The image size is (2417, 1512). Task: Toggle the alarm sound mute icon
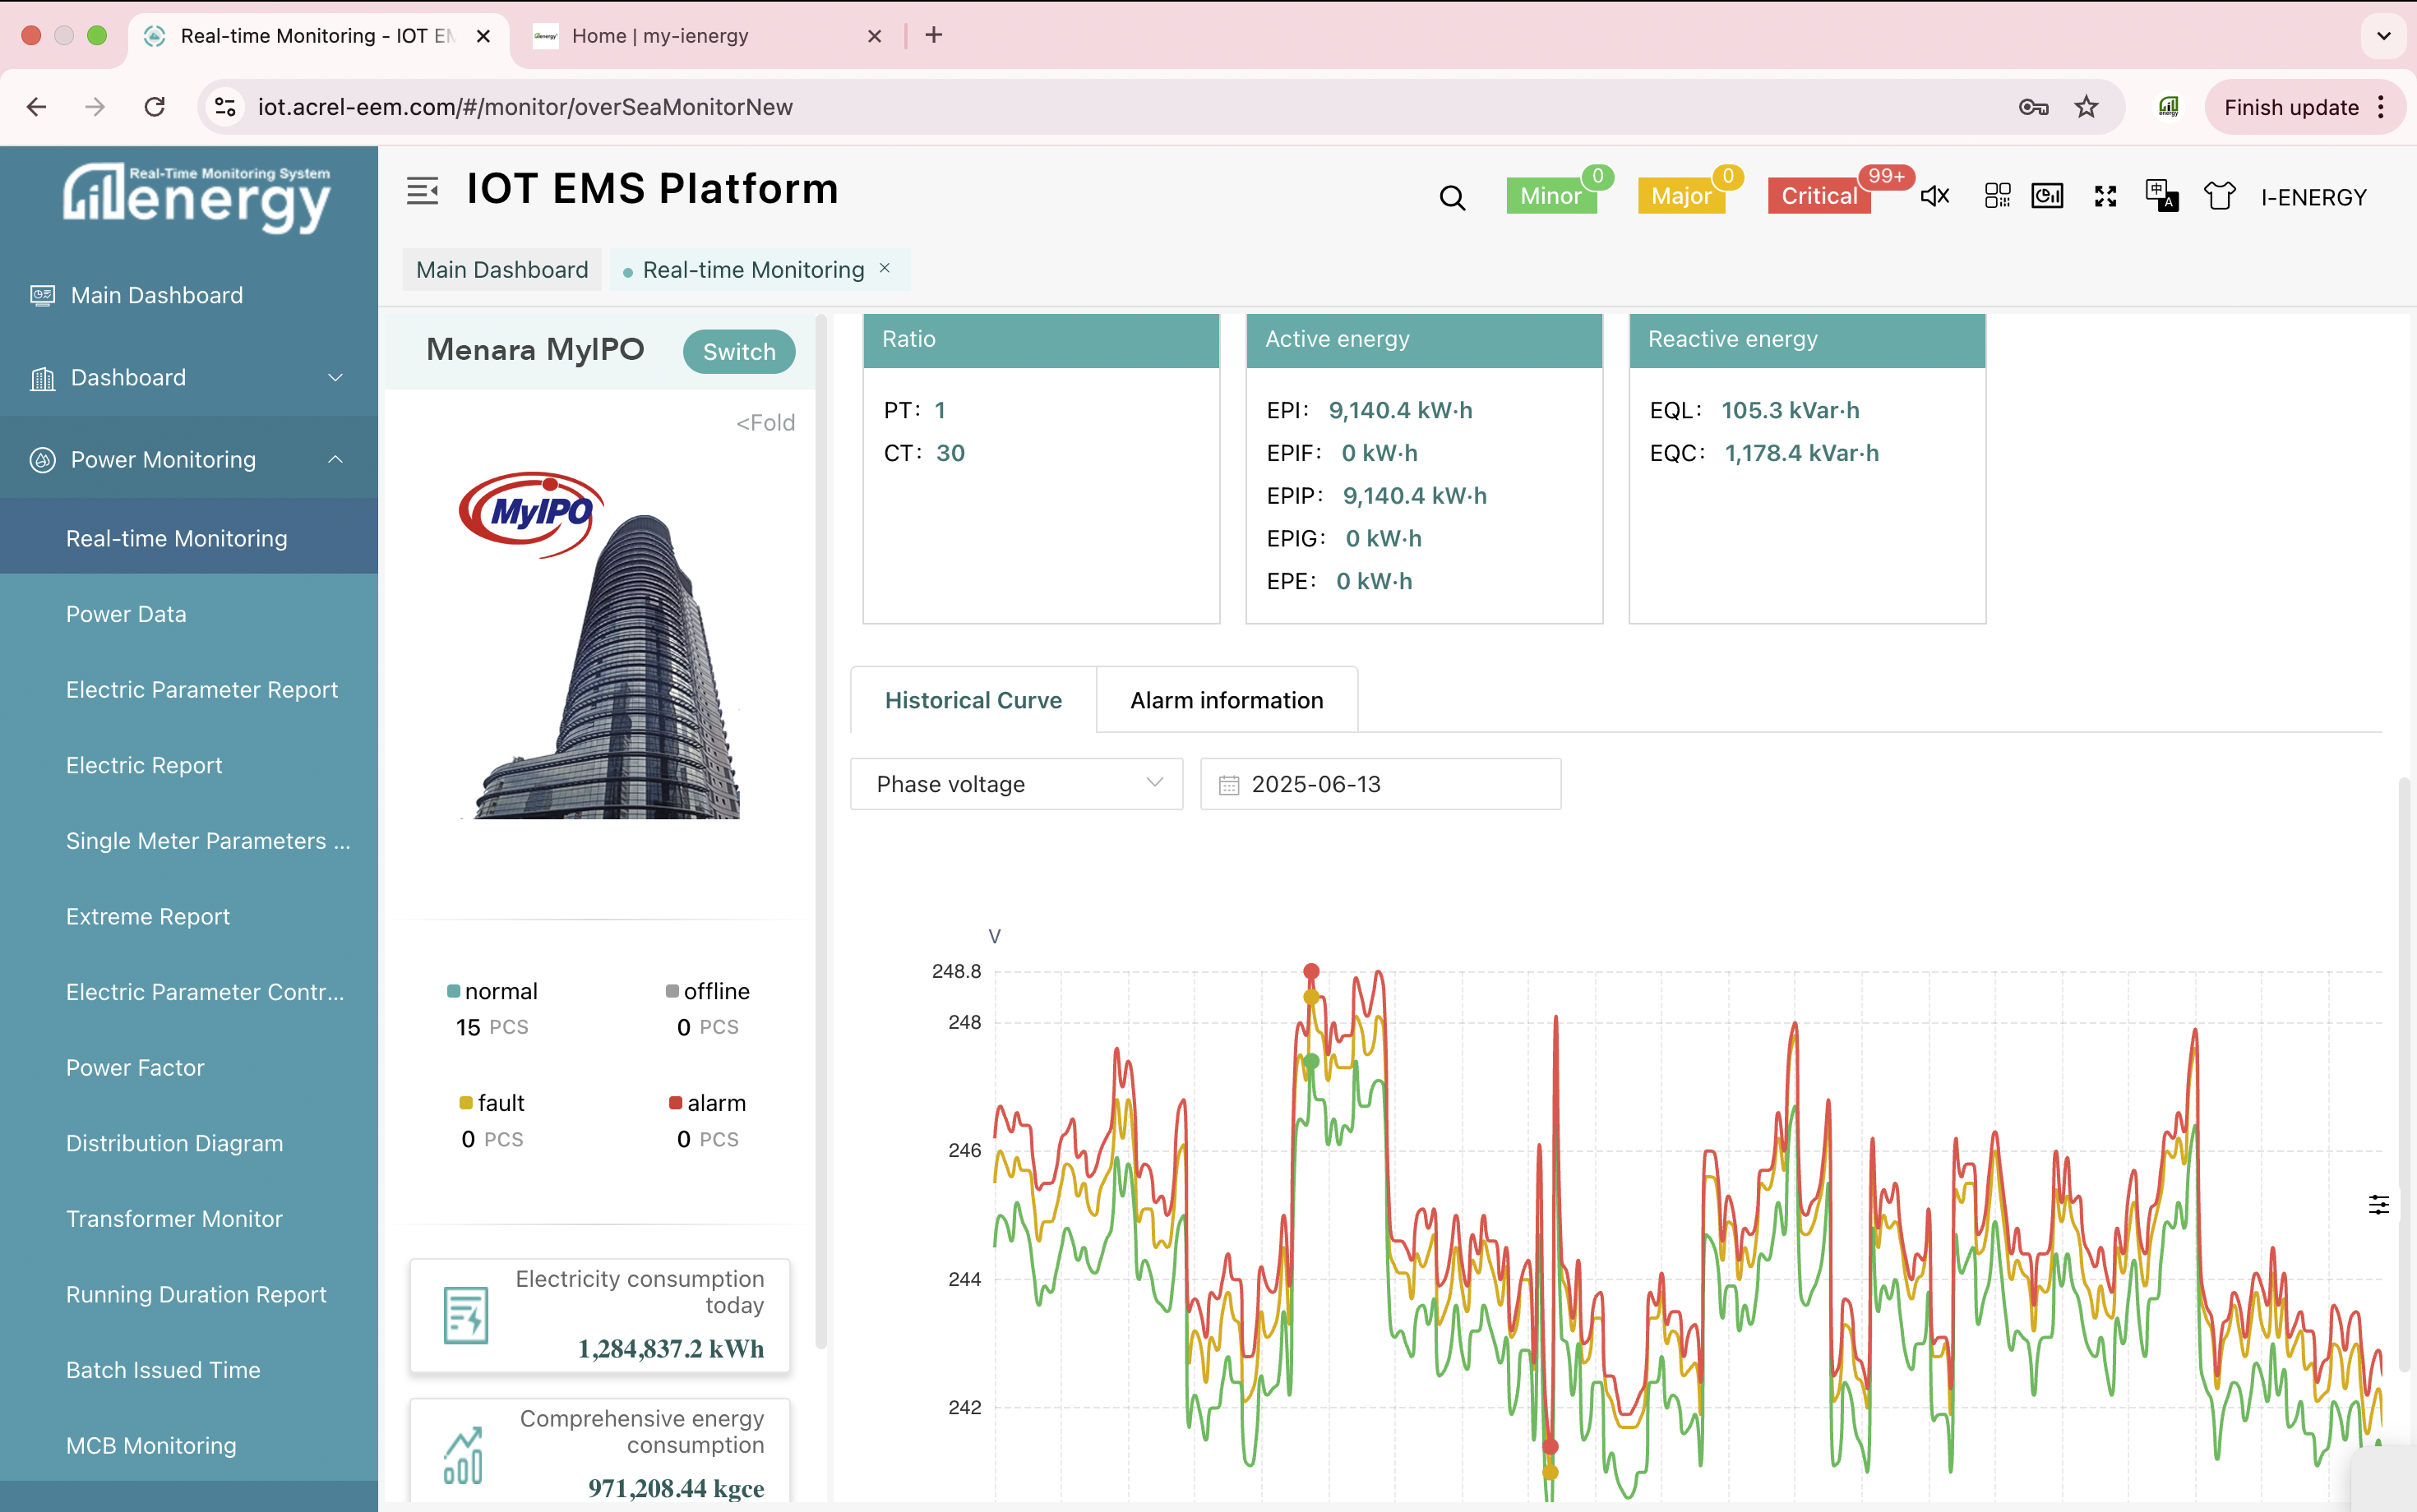point(1934,196)
